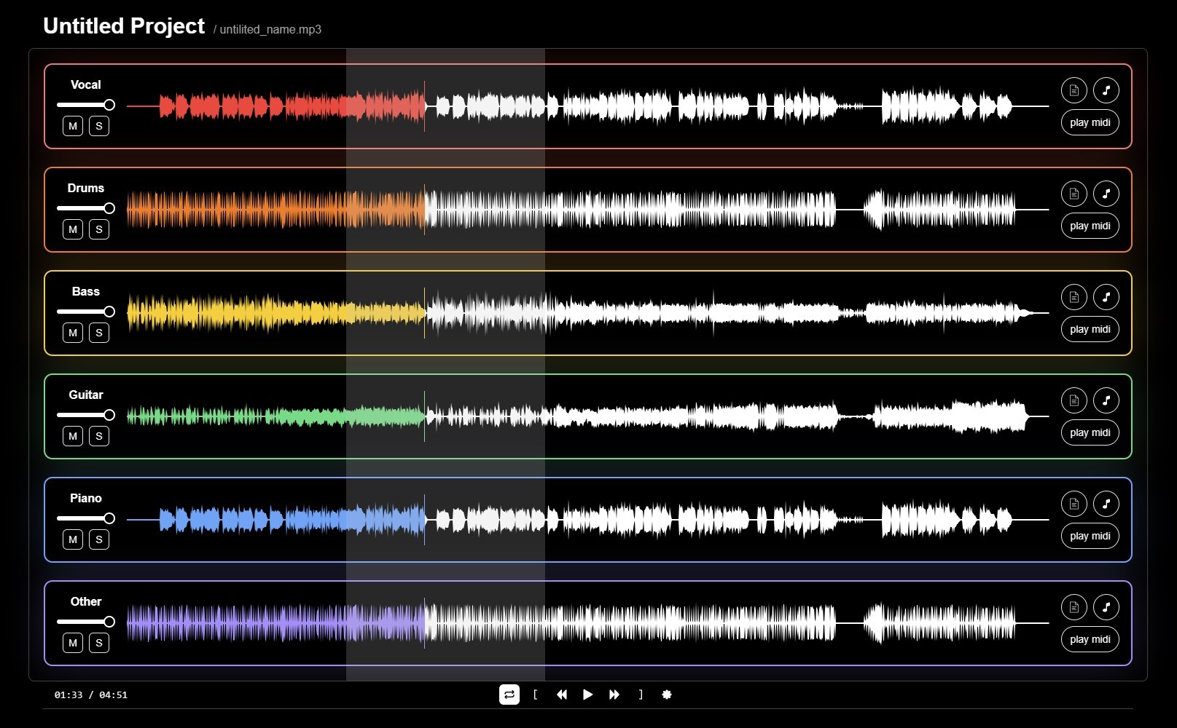Click the Untitled Project title
1177x728 pixels.
[x=124, y=26]
